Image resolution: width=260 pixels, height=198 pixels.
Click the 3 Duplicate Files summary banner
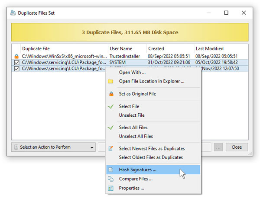(x=130, y=32)
